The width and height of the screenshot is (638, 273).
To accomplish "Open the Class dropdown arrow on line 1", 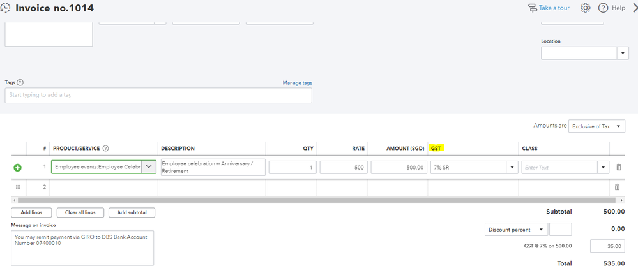I will click(x=603, y=167).
